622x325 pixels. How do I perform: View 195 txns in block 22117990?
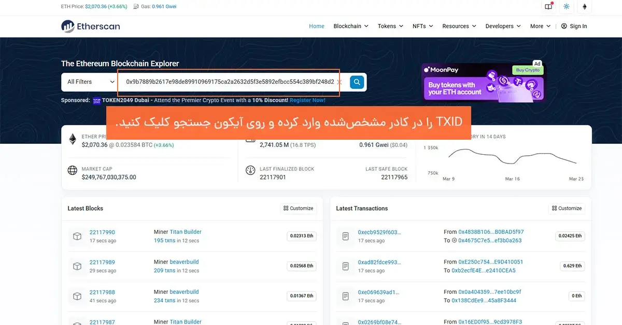pos(164,241)
